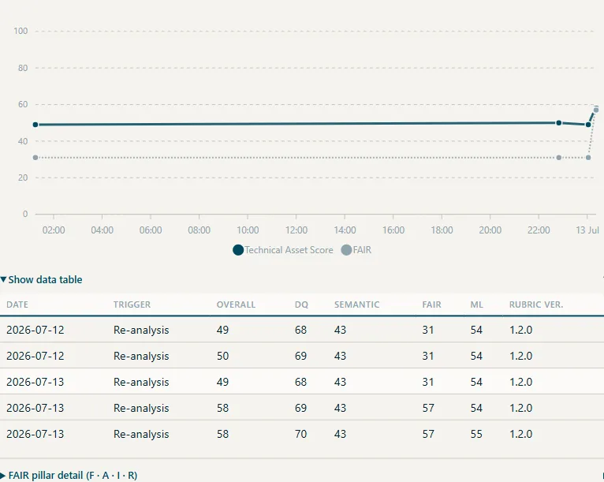Screen dimensions: 604x482
Task: Click the 60 y-axis label
Action: coord(23,104)
